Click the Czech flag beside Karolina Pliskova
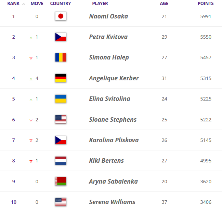 [x=61, y=140]
